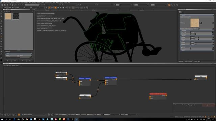Select the black mesh image thumbnail in Image Manager
Viewport: 216px width, 121px height.
coord(16,16)
